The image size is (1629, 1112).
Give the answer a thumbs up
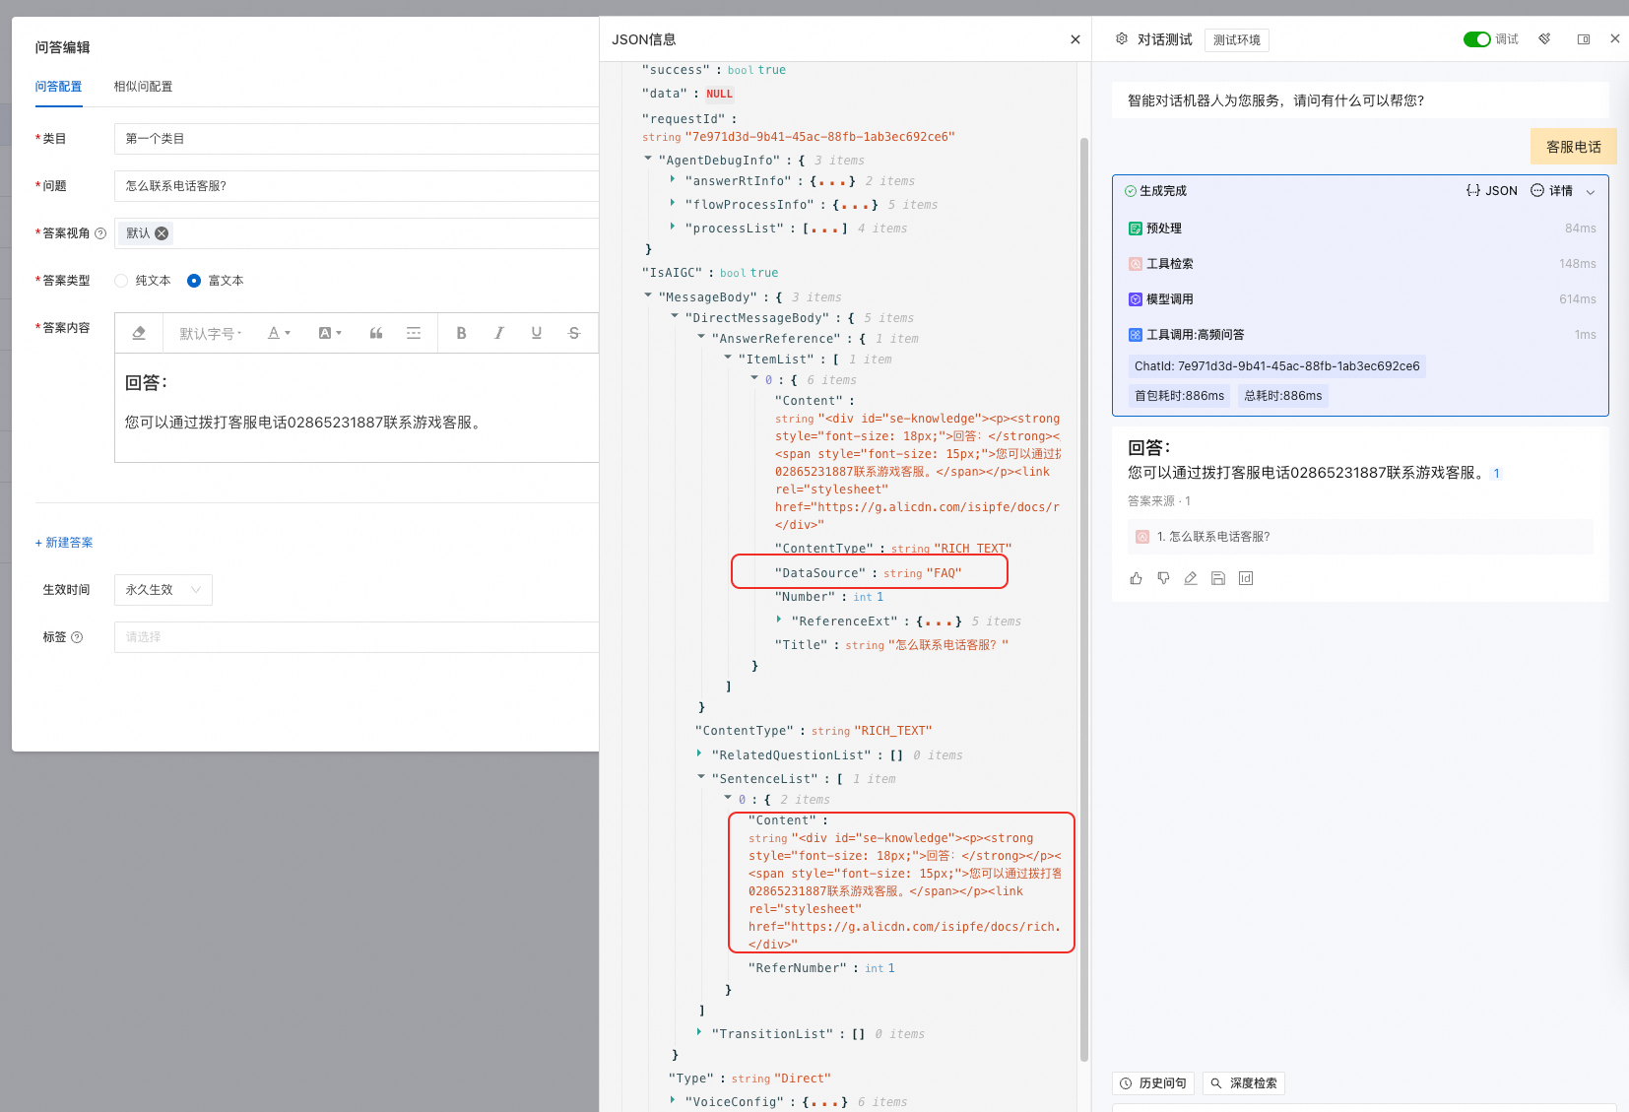1136,578
